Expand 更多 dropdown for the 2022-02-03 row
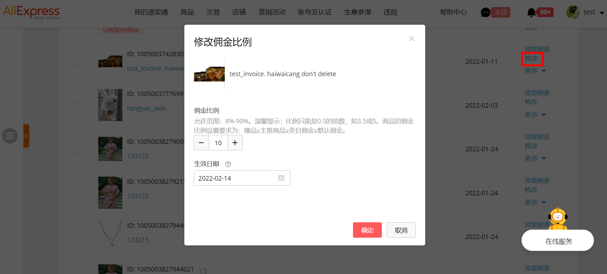 point(535,115)
